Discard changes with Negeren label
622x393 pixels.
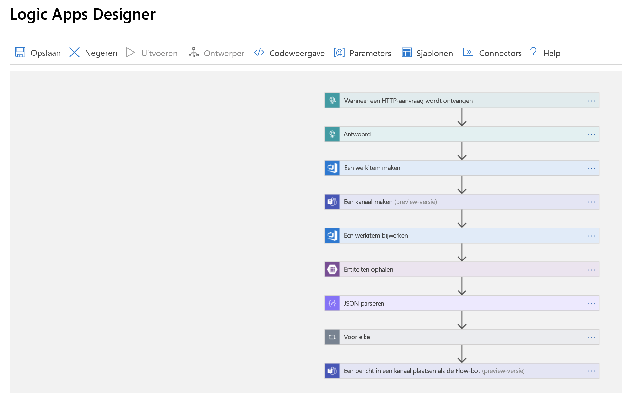101,53
